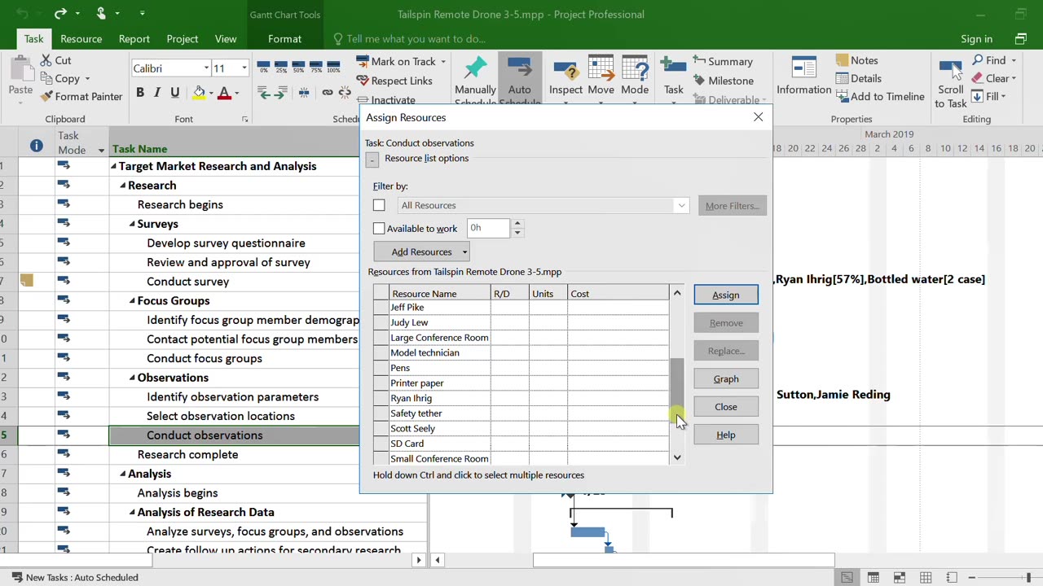
Task: Click Sign in link
Action: pyautogui.click(x=976, y=38)
